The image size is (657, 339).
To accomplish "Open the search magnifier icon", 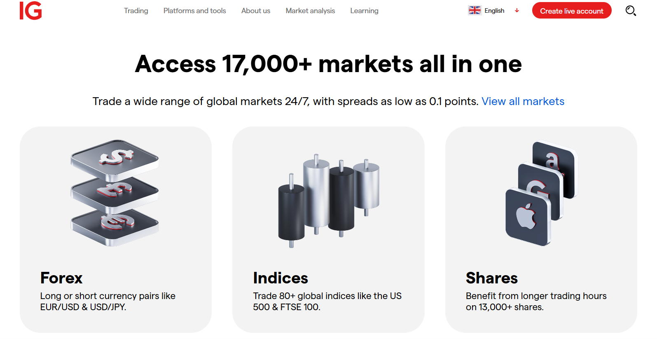I will click(x=631, y=11).
